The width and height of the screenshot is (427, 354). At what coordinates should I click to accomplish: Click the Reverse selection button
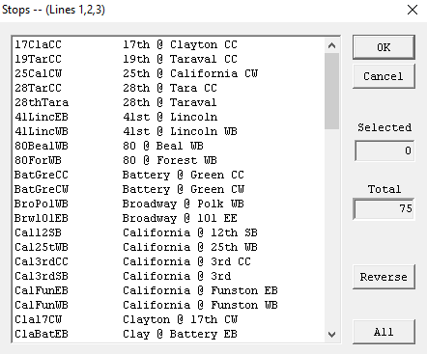(384, 277)
